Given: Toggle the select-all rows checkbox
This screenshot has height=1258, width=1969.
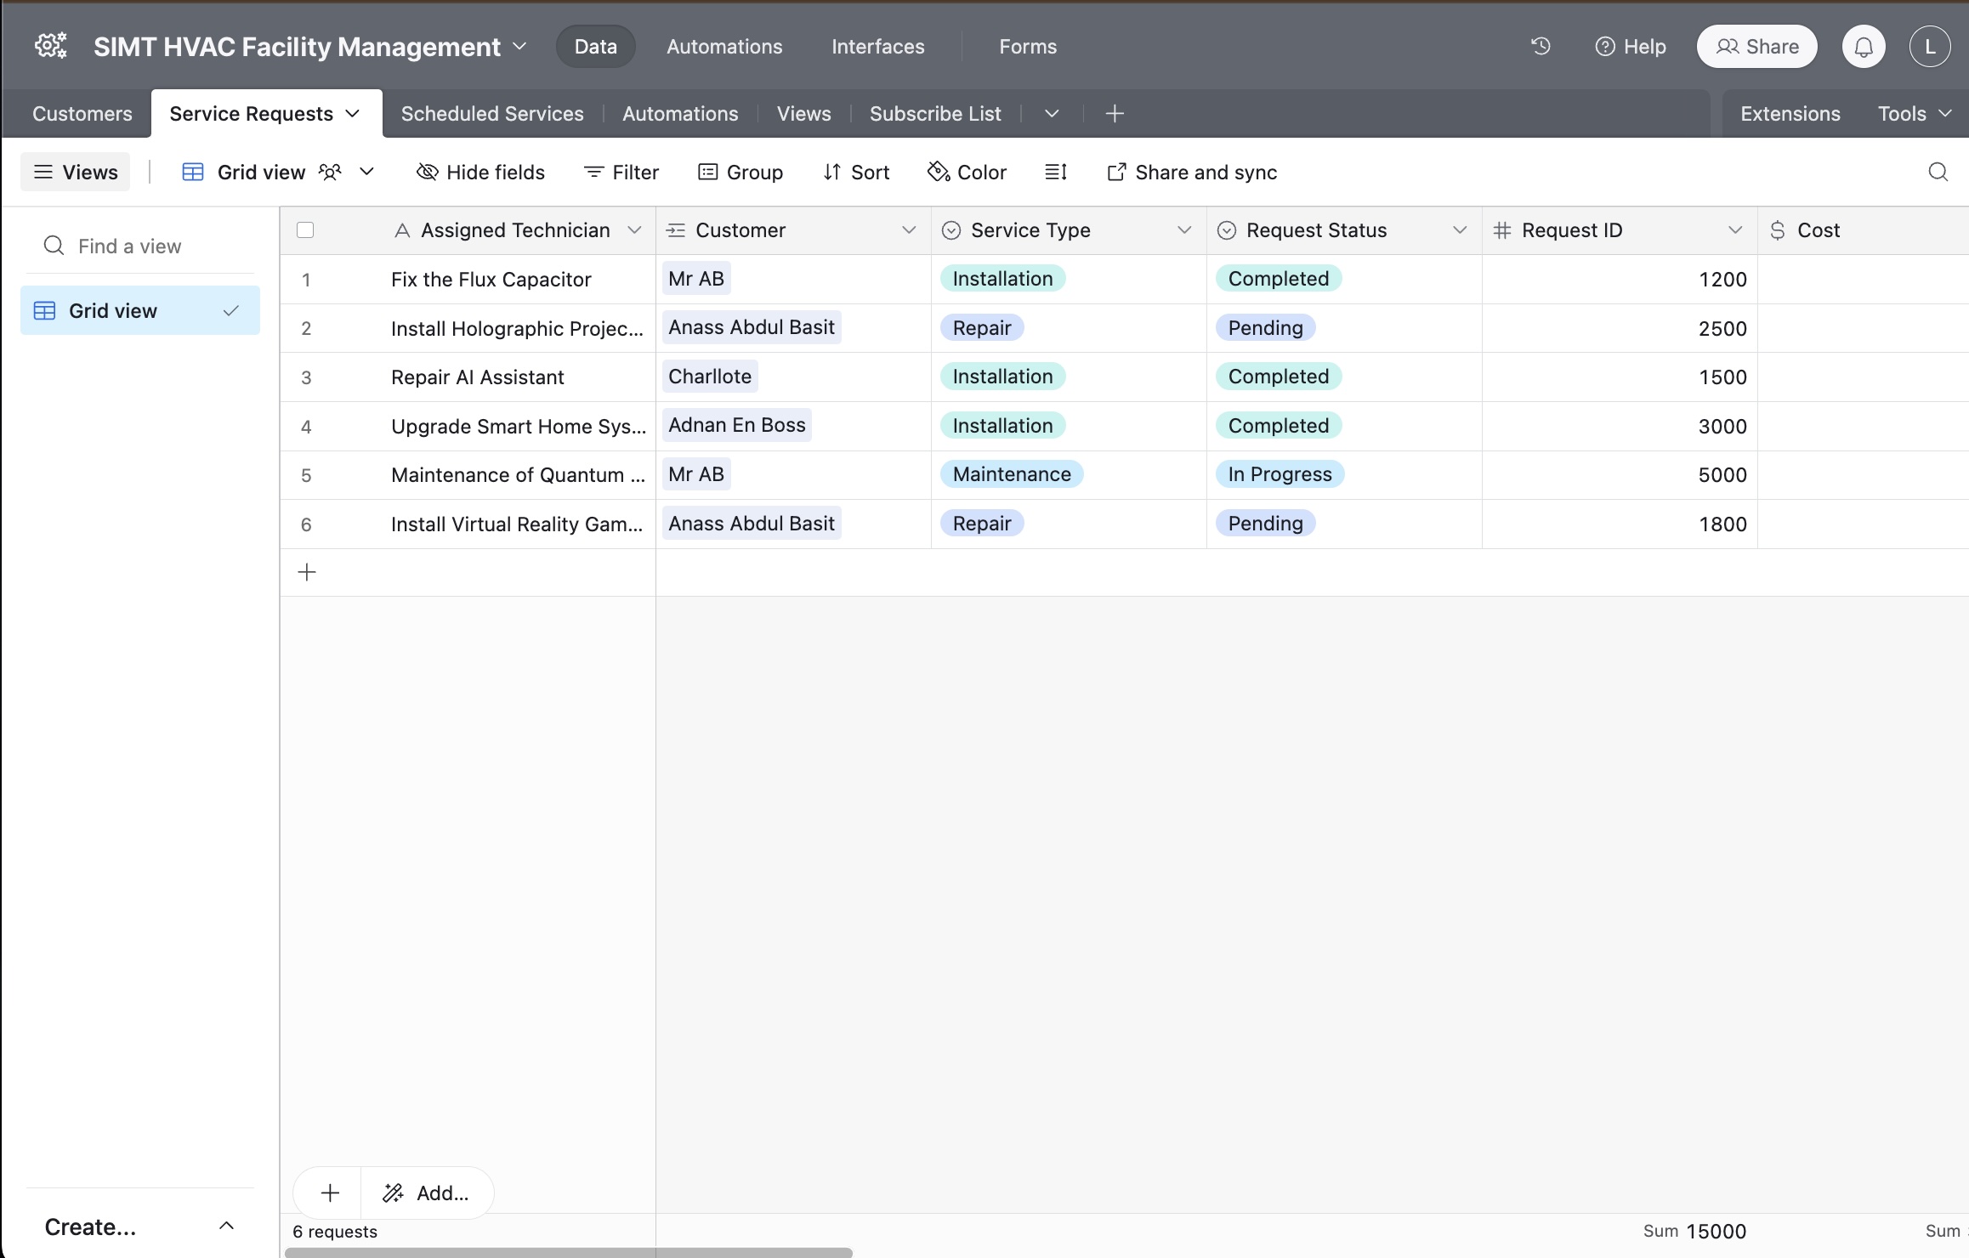Looking at the screenshot, I should click(305, 229).
